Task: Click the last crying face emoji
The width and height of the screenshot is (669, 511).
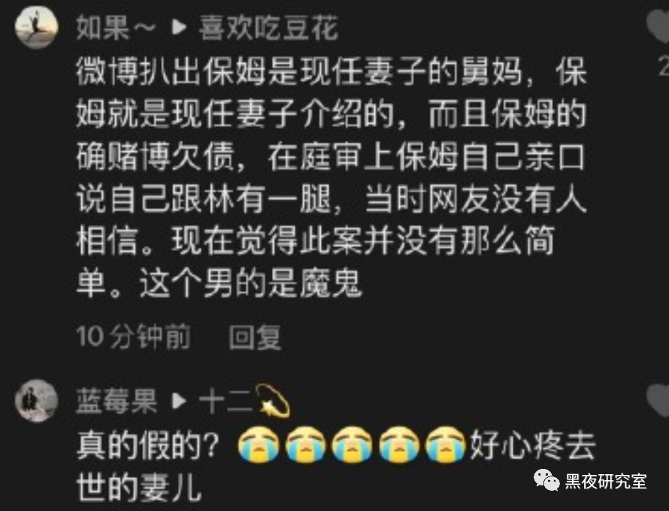Action: (x=446, y=444)
